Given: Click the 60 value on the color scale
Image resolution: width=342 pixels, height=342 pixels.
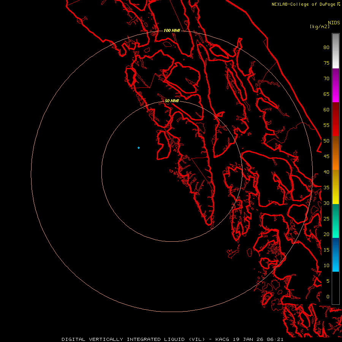Looking at the screenshot, I should click(x=326, y=110).
